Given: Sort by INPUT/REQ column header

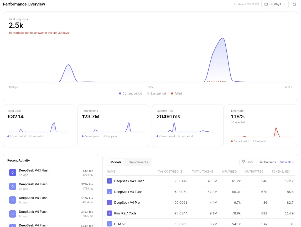Looking at the screenshot, I should coord(229,171).
